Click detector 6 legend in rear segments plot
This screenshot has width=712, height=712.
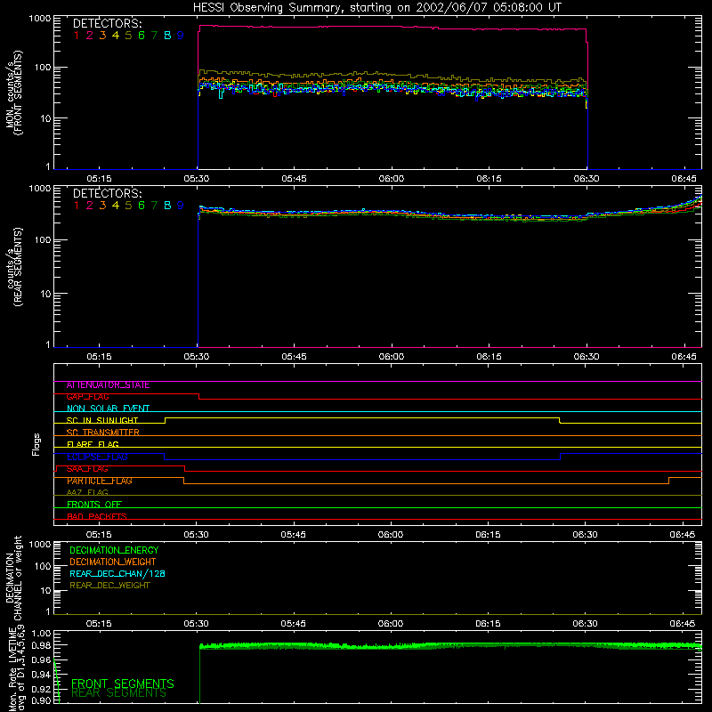[x=142, y=206]
